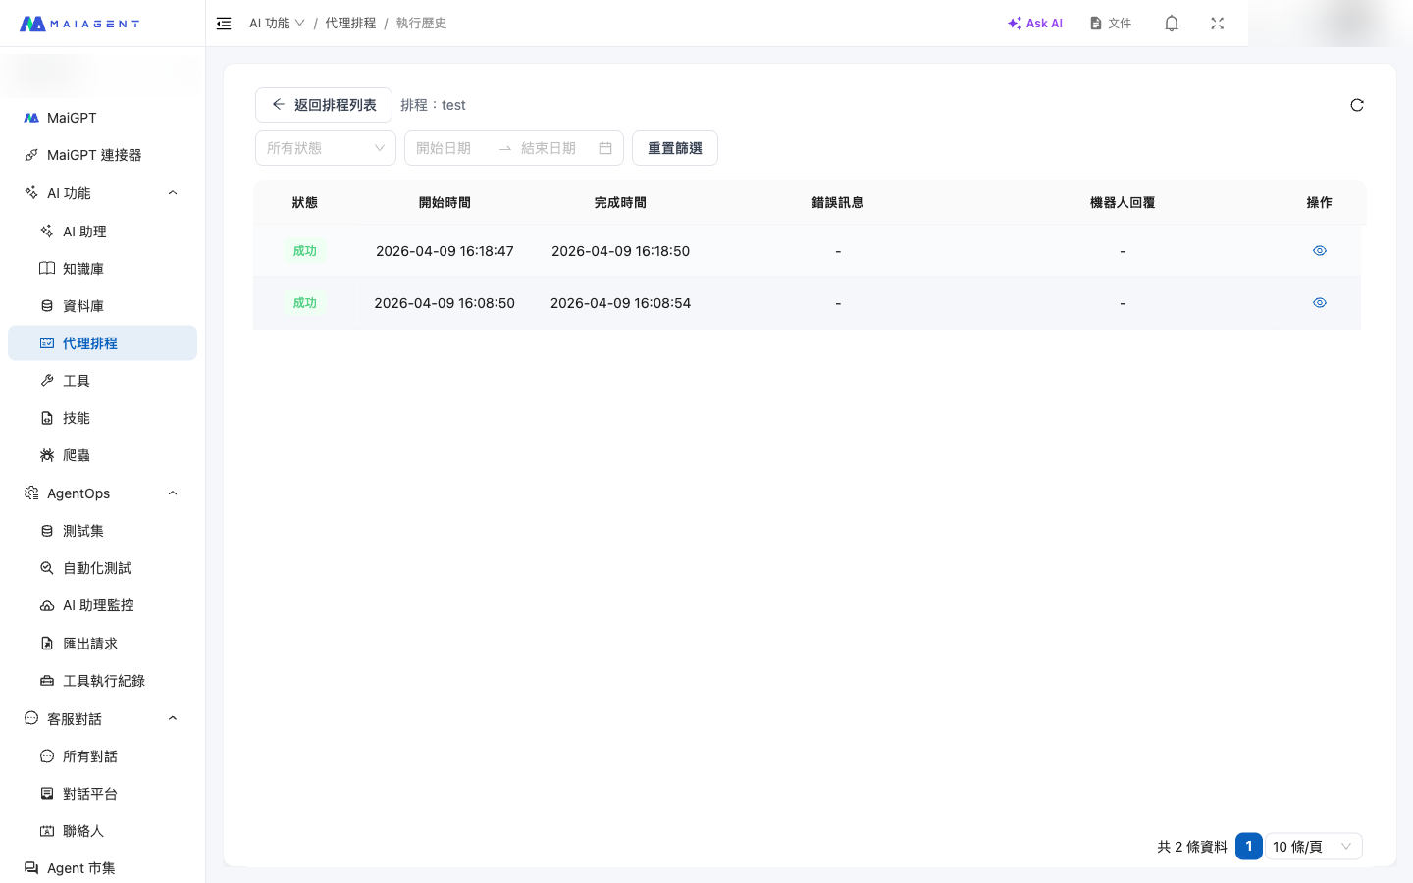View details of 16:18:47 execution
Image resolution: width=1413 pixels, height=883 pixels.
click(x=1320, y=251)
